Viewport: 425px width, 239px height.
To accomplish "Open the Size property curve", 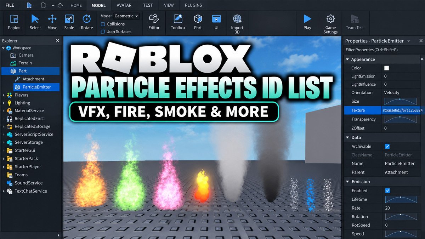I will coord(401,101).
